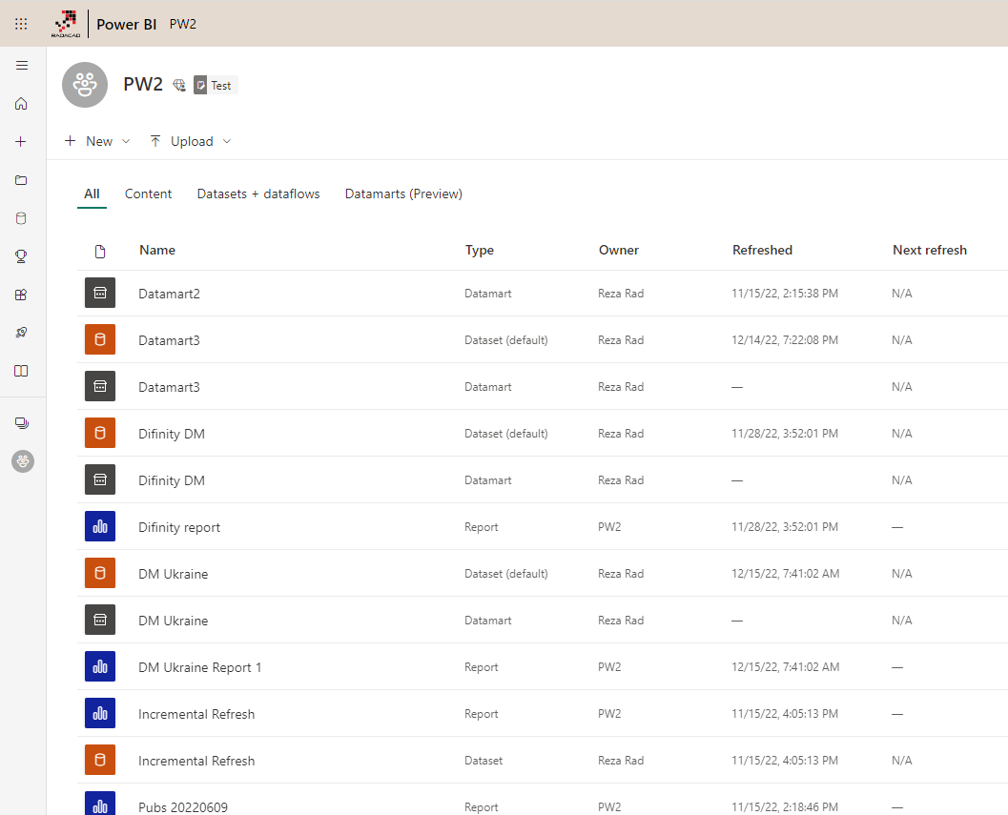This screenshot has width=1008, height=815.
Task: Open Metrics trophy icon in sidebar
Action: pyautogui.click(x=22, y=256)
